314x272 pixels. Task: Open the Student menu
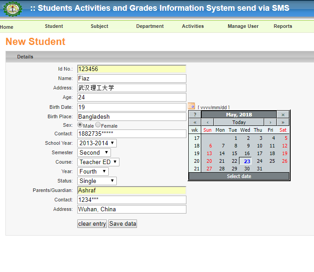tap(54, 26)
